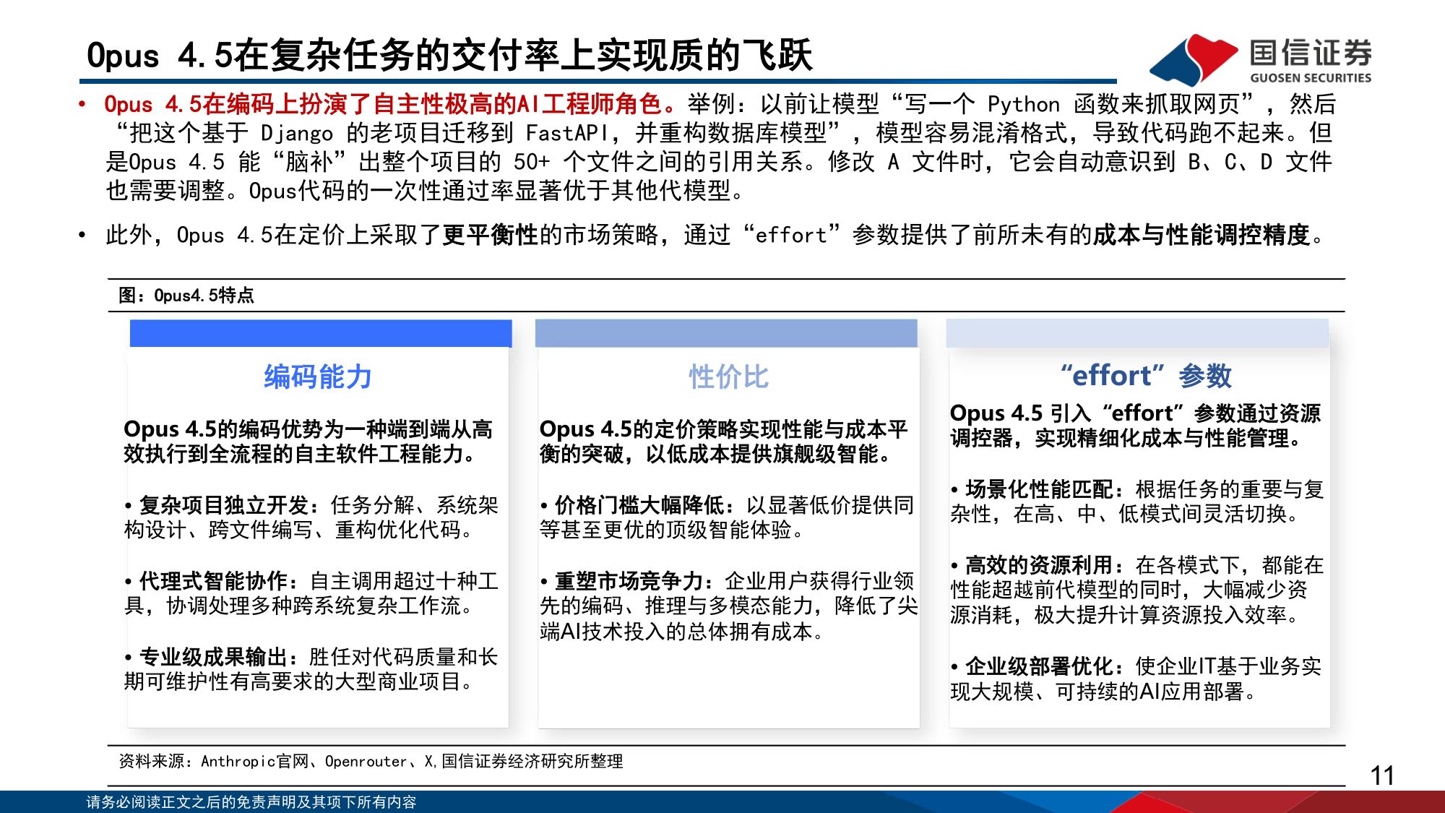Click the 性价比 card heading
Viewport: 1445px width, 813px height.
click(728, 377)
